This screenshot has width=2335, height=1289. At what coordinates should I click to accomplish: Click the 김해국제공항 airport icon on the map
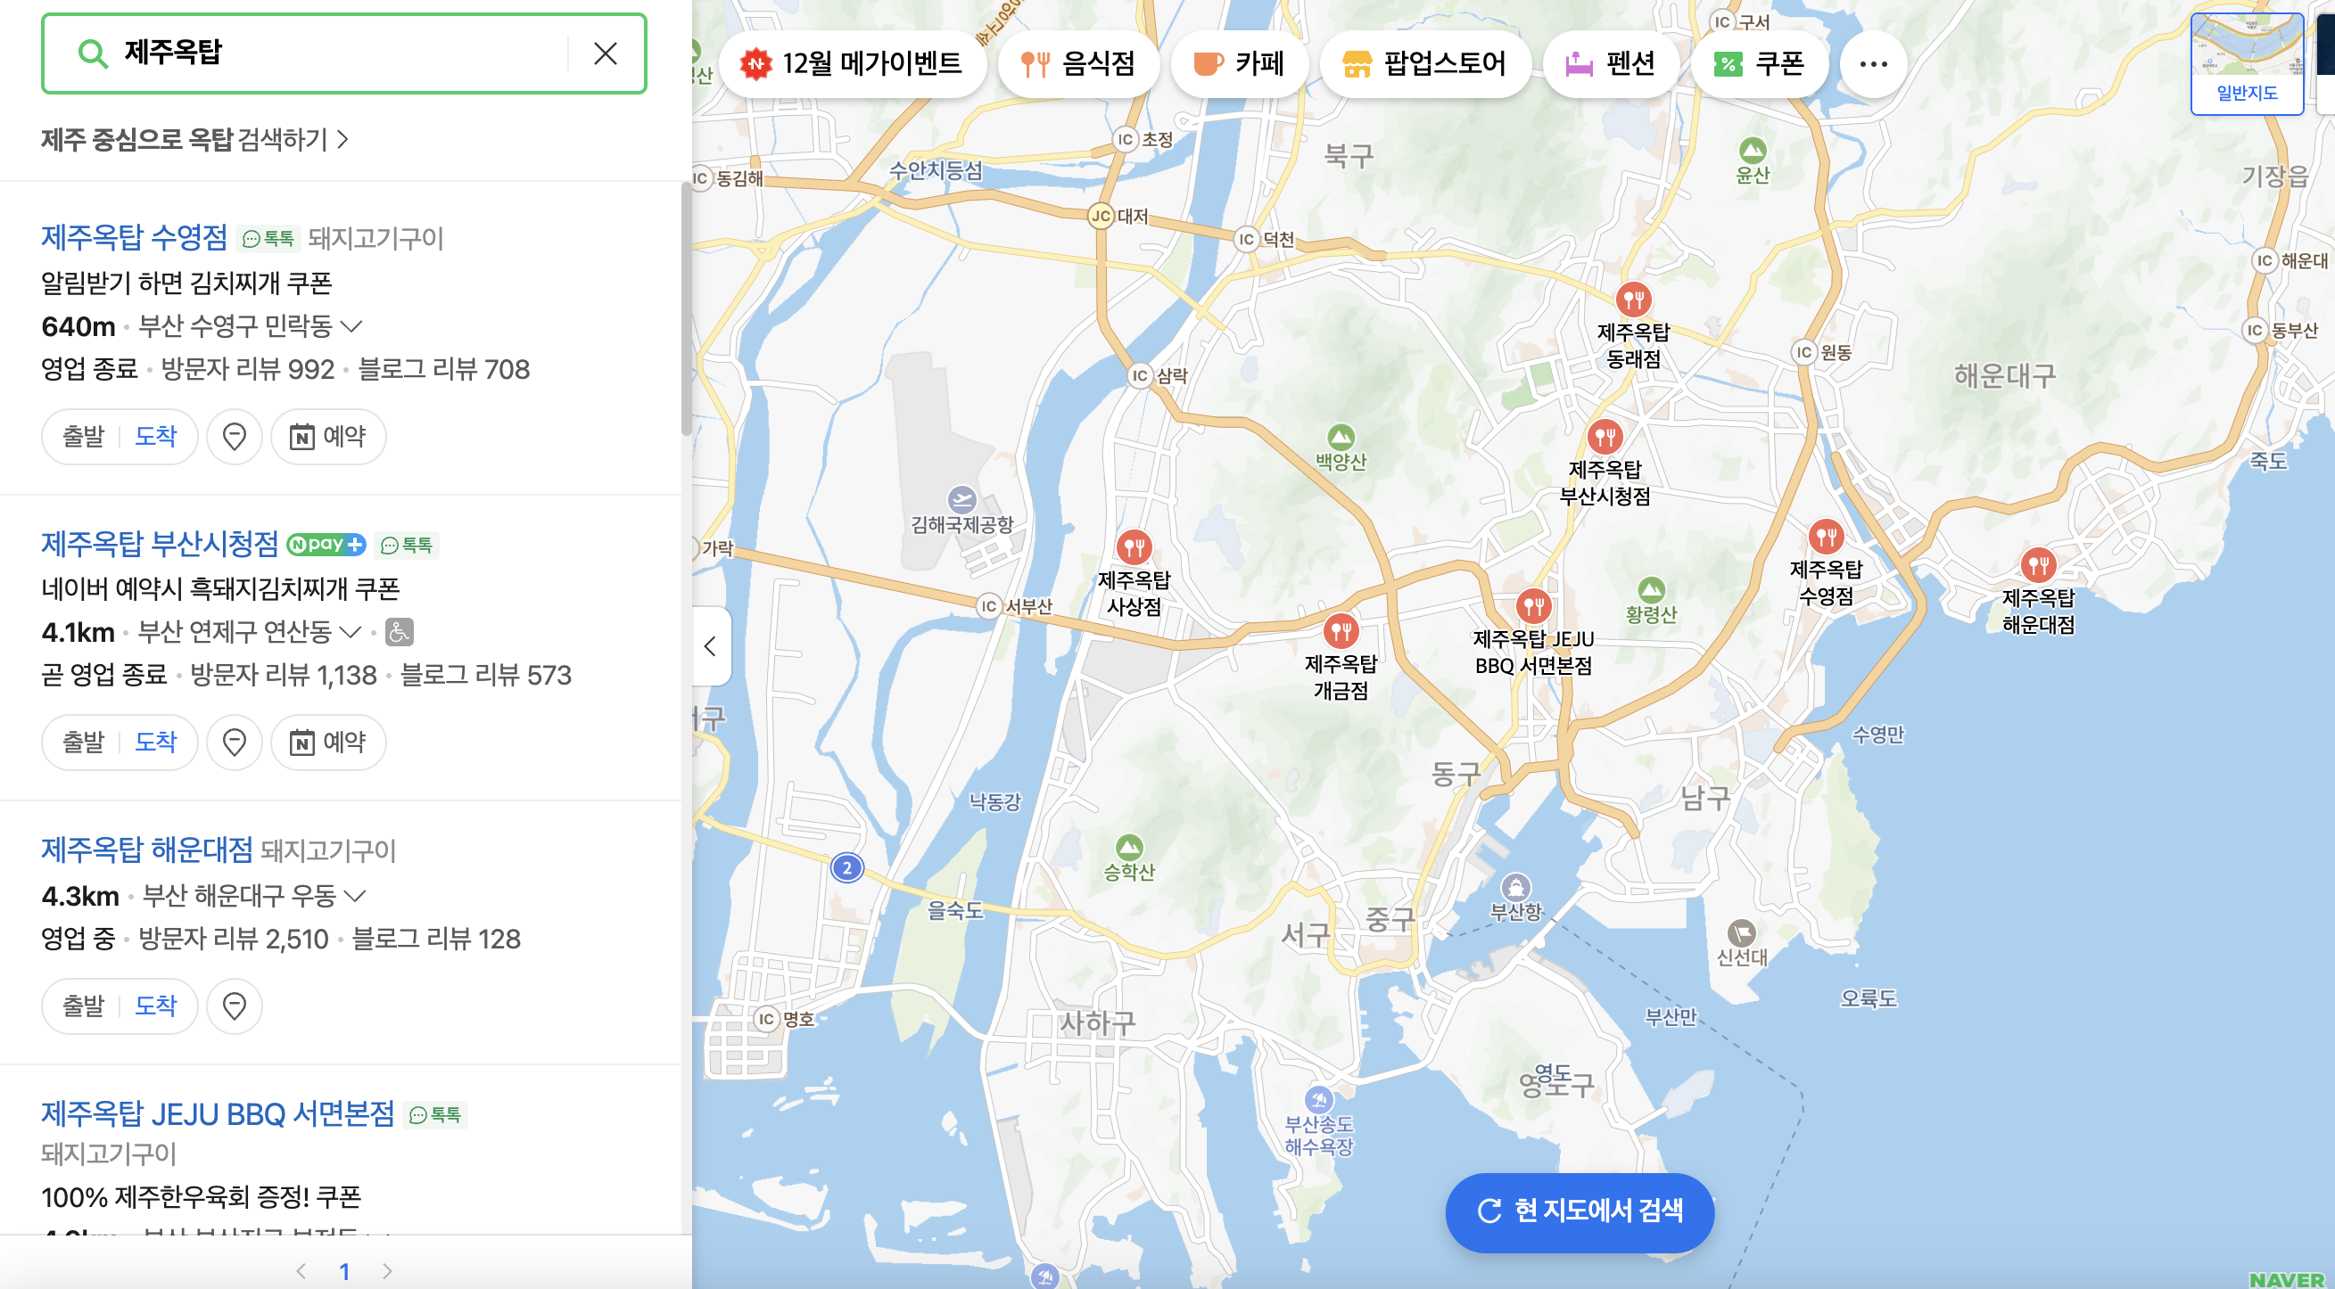tap(961, 499)
